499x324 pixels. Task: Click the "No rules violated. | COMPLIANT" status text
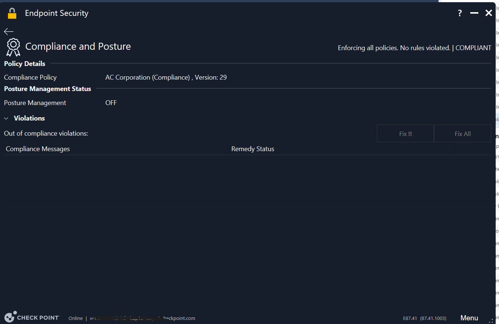446,48
